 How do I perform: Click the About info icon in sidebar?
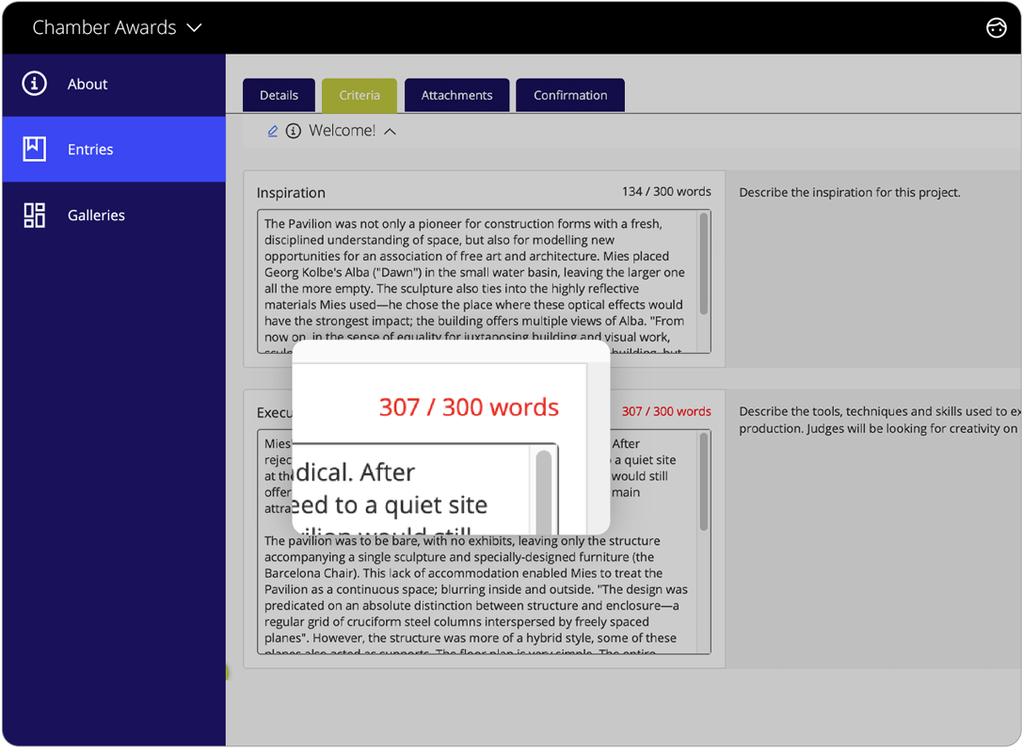coord(33,83)
